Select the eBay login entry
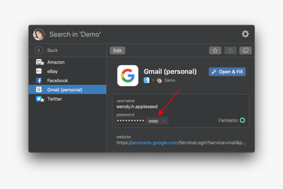This screenshot has height=189, width=283. pos(67,71)
